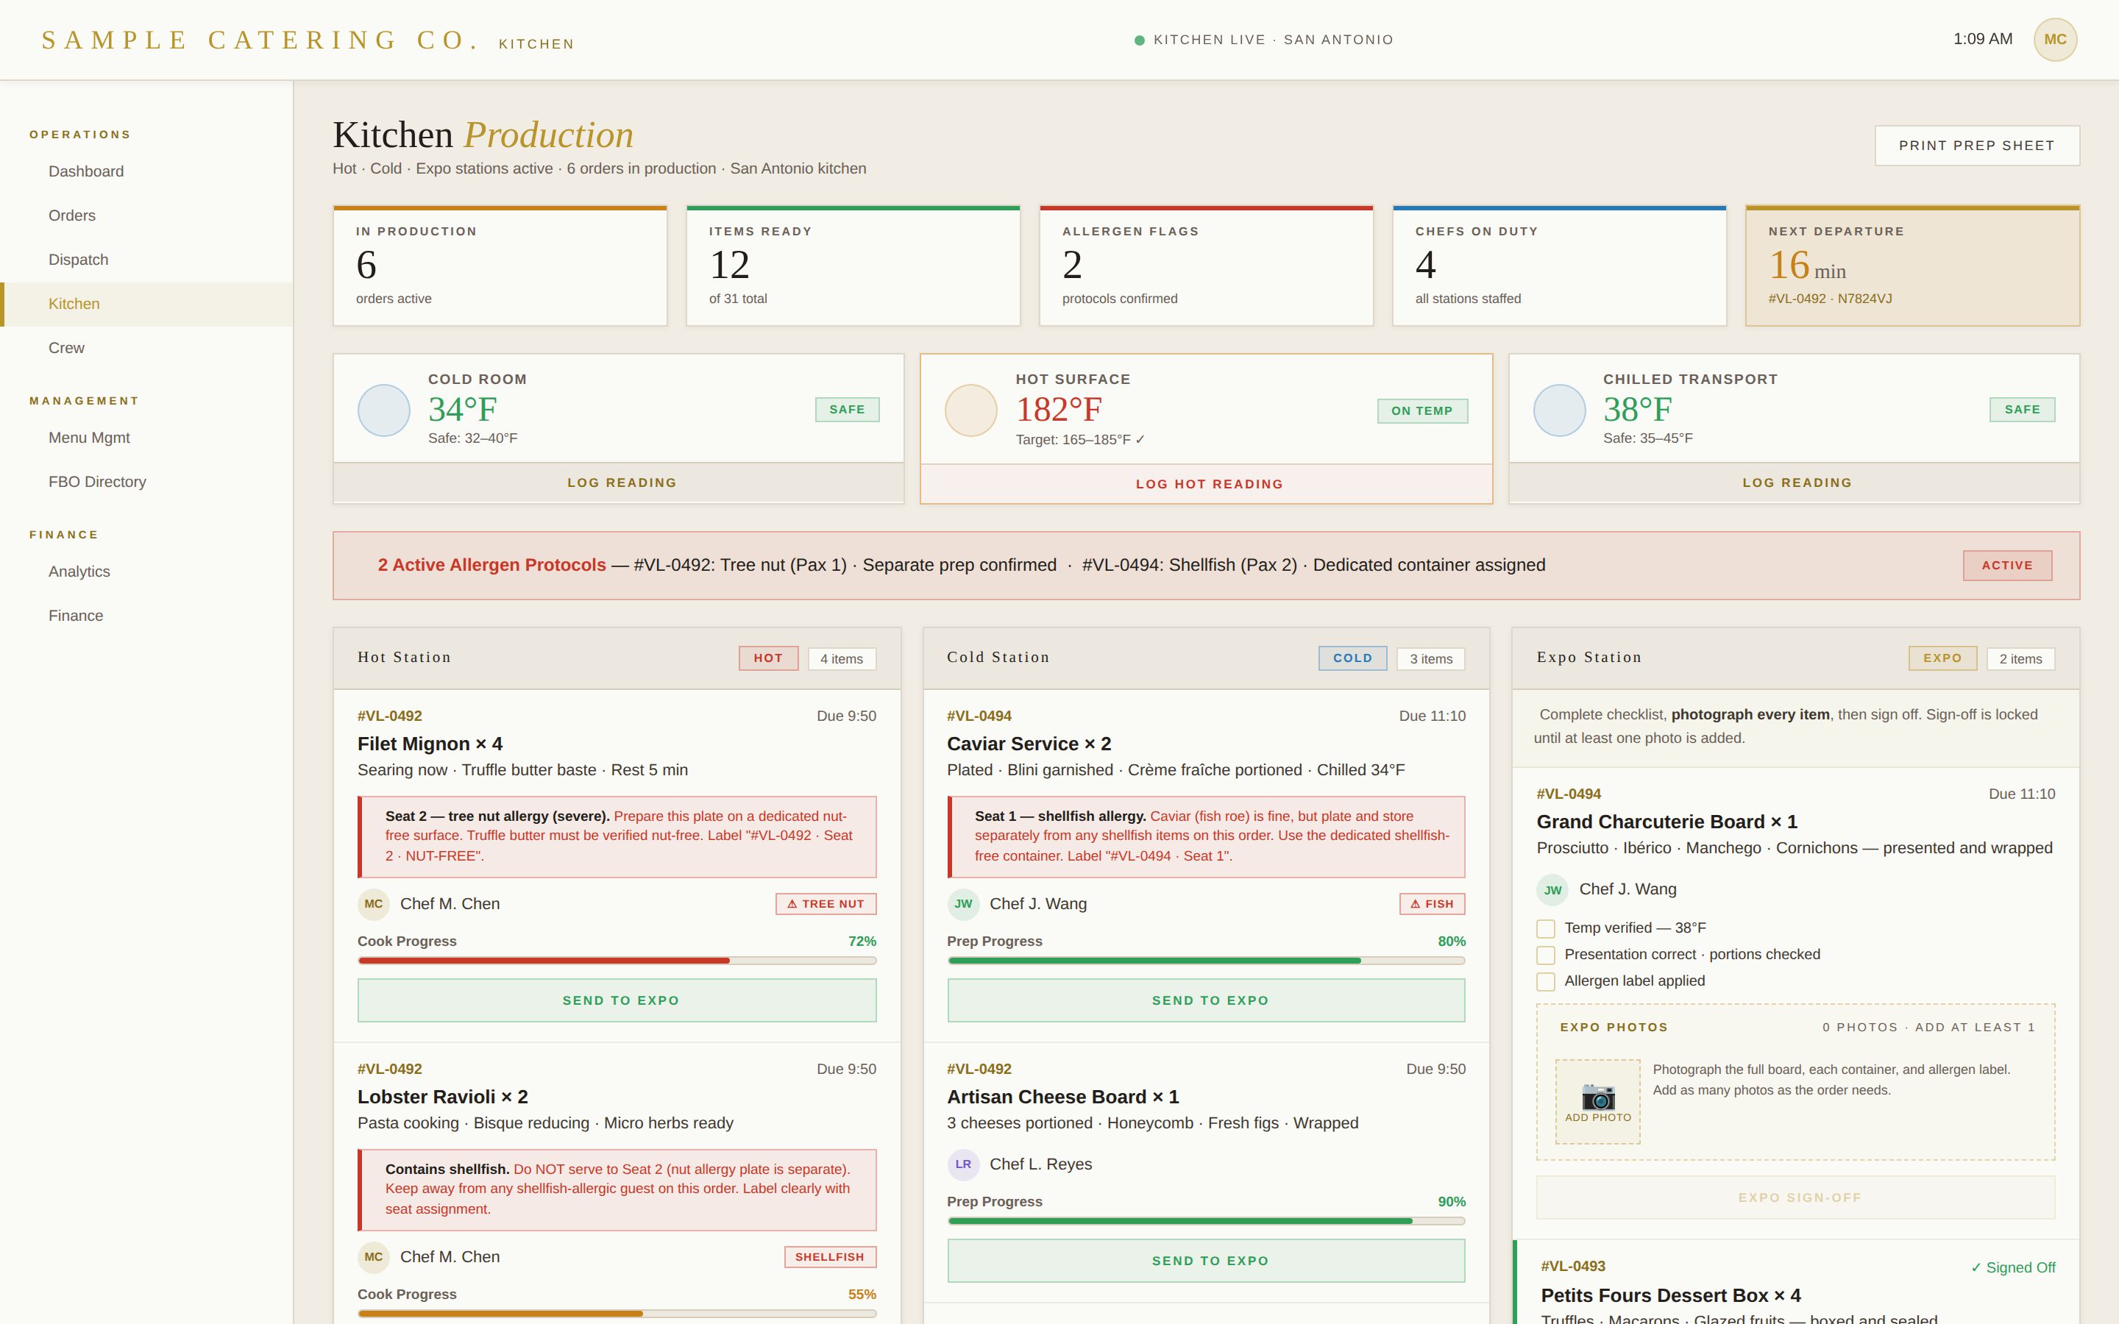Click the Print Prep Sheet button
Image resolution: width=2119 pixels, height=1324 pixels.
coord(1976,146)
